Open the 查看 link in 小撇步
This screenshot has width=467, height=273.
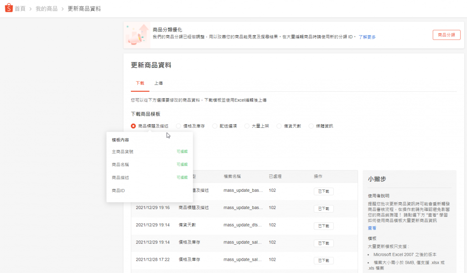point(372,228)
